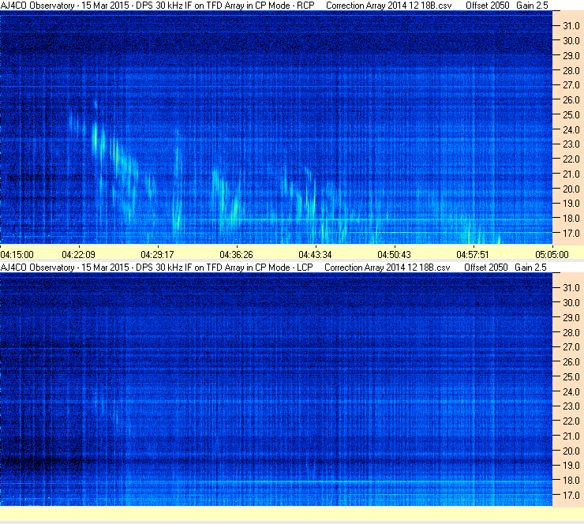Screen dimensions: 584x524
Task: Click the 04:57:51 time axis label
Action: (473, 255)
